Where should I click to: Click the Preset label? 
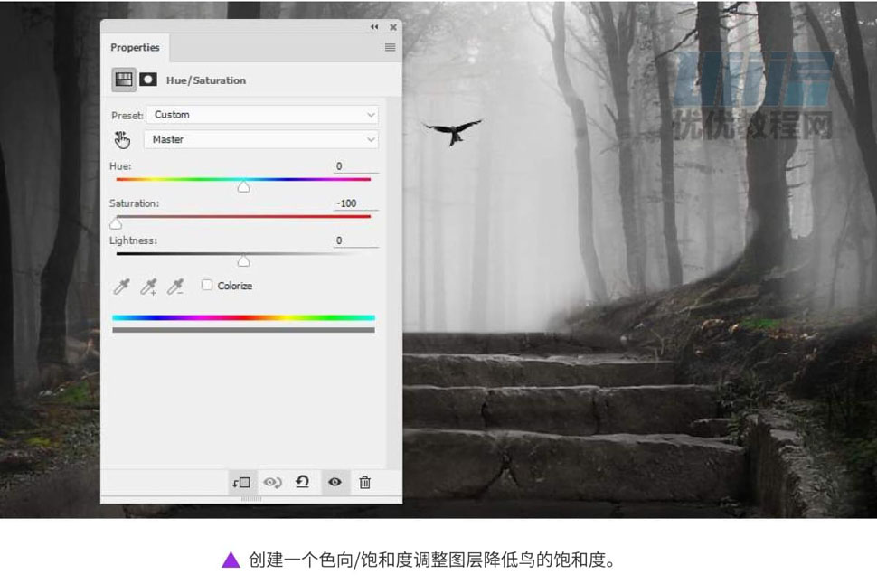pos(127,115)
